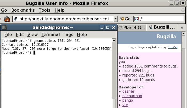Open the terminal Edit menu
Screen dimensions: 187x108
[20, 34]
